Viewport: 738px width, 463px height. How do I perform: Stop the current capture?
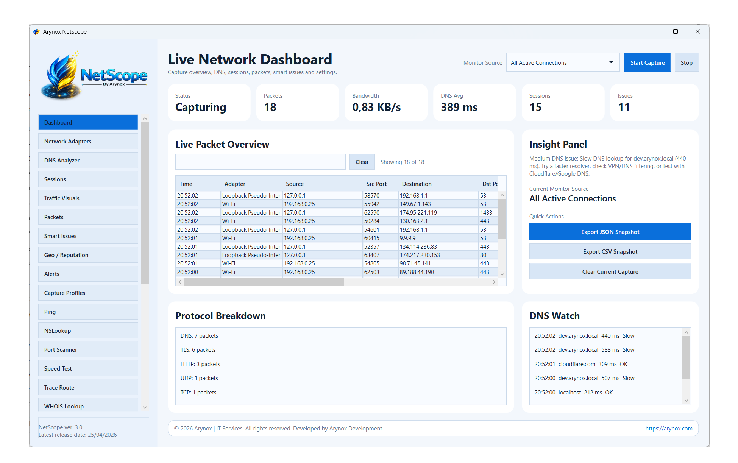click(686, 62)
